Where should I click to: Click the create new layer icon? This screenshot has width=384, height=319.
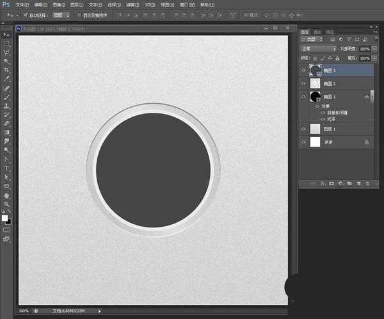pyautogui.click(x=359, y=183)
